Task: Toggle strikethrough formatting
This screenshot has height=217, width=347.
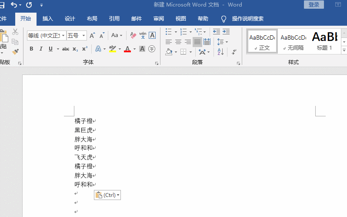Action: pos(66,49)
